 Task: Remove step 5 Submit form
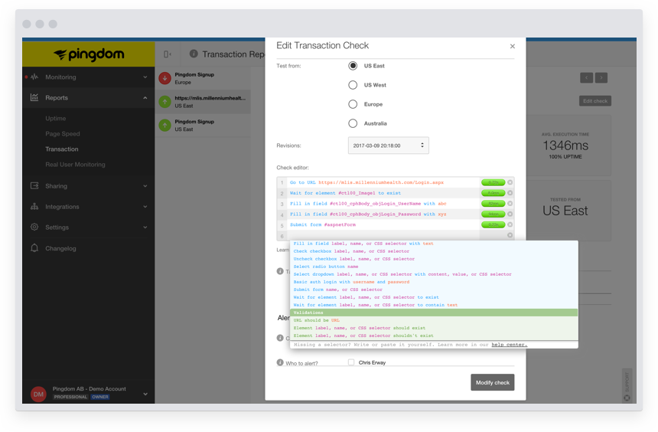510,224
